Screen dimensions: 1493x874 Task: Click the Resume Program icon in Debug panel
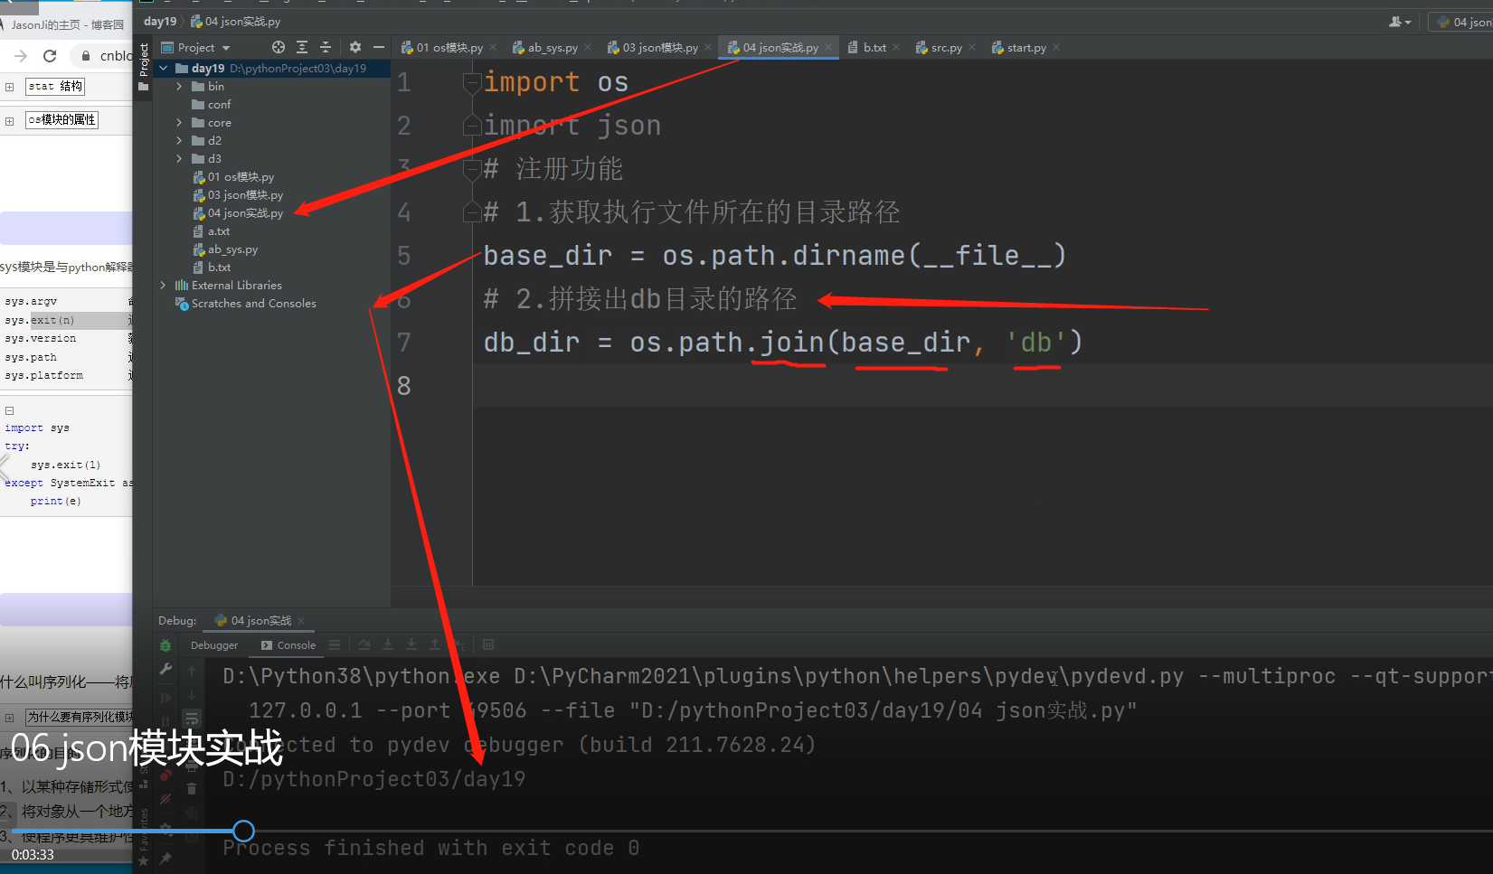coord(165,698)
